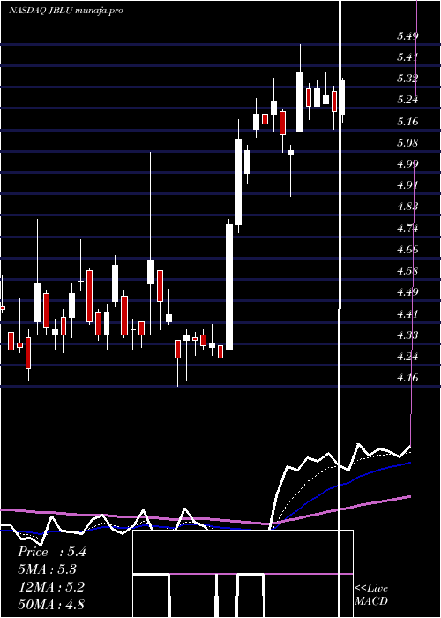Select the 4.33 price level label

pos(407,335)
